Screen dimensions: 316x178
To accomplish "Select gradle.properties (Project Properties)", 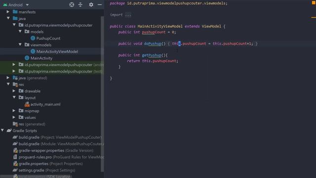I will click(x=50, y=164).
